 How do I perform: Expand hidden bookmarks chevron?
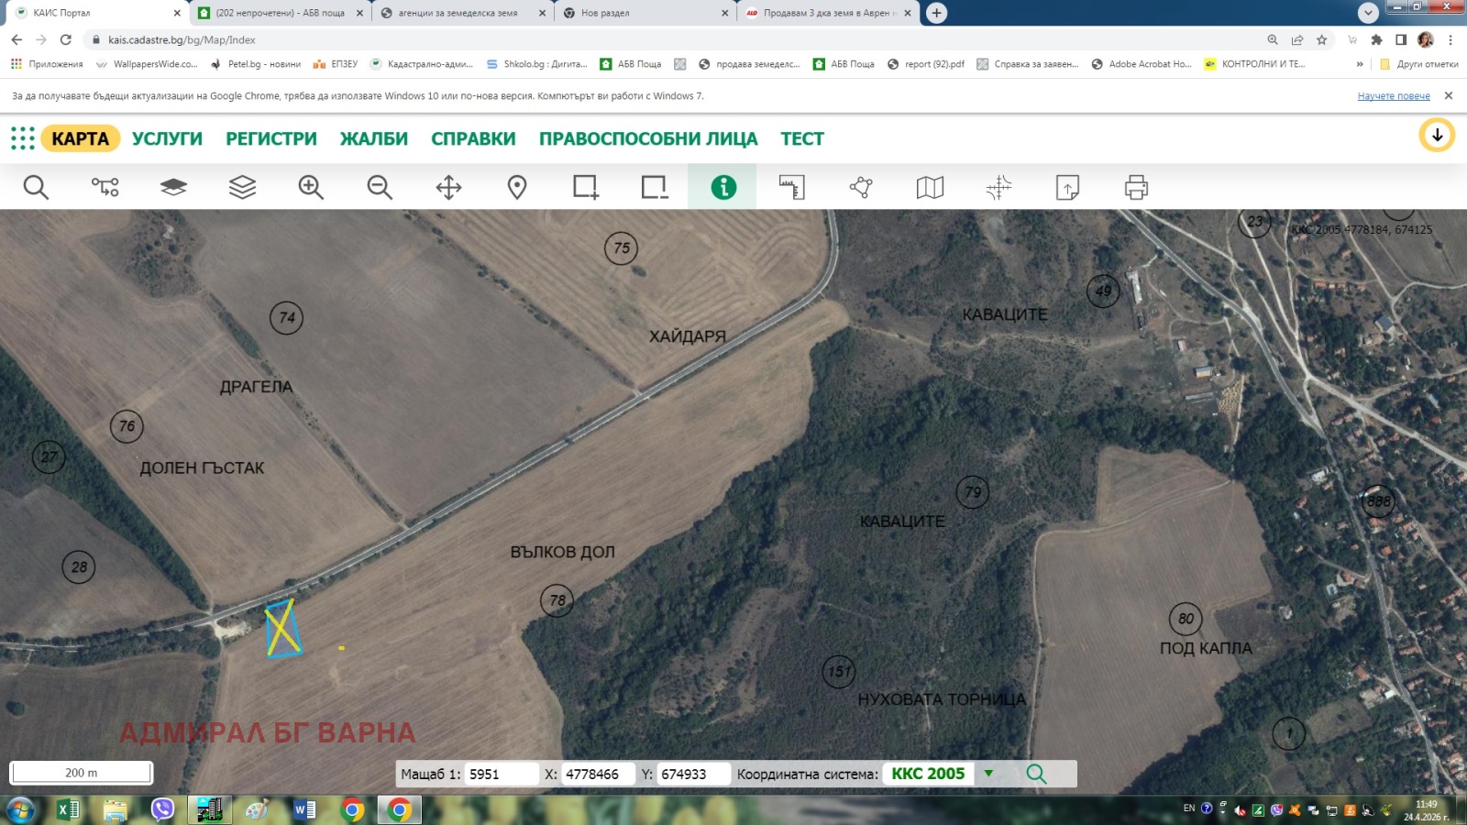[x=1360, y=64]
